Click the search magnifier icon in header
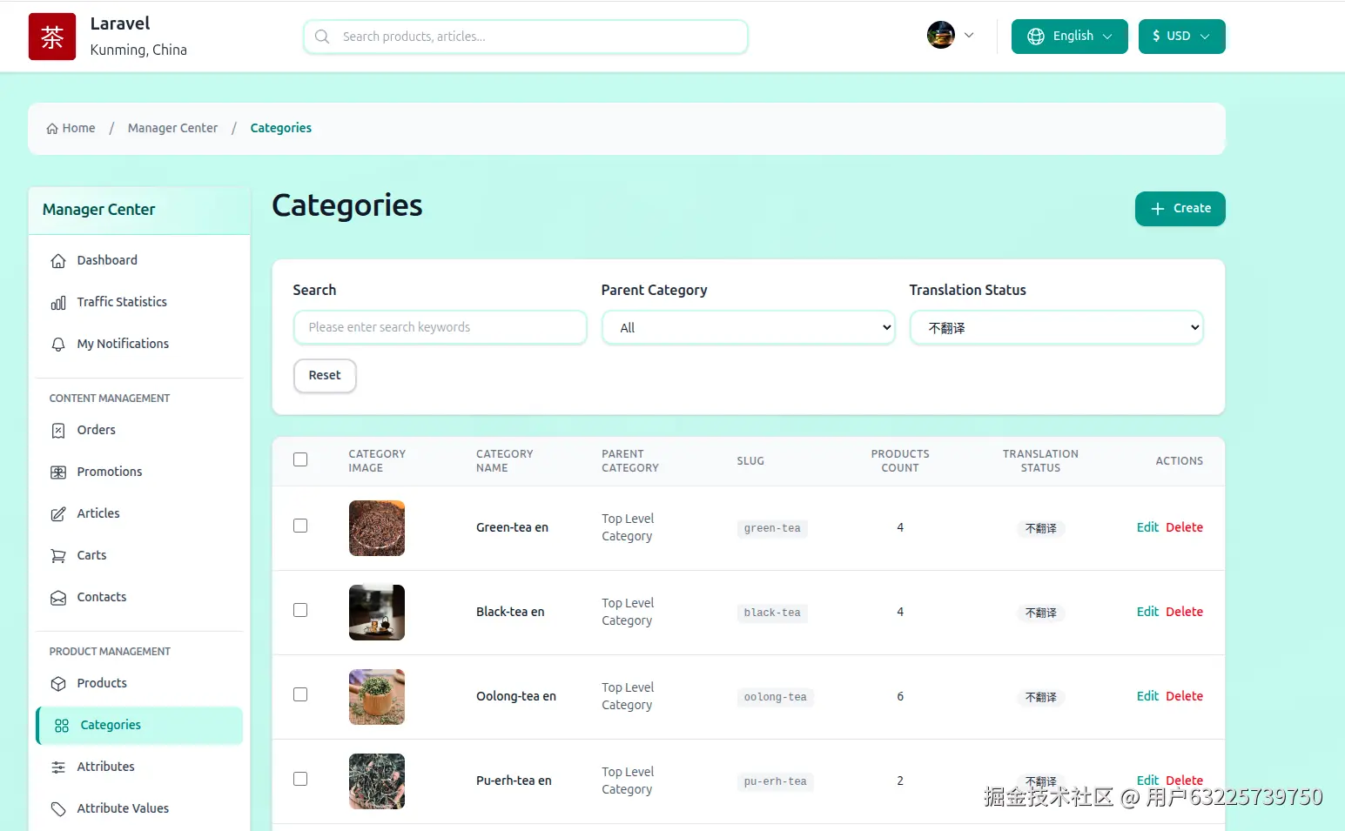The height and width of the screenshot is (831, 1345). [x=322, y=37]
